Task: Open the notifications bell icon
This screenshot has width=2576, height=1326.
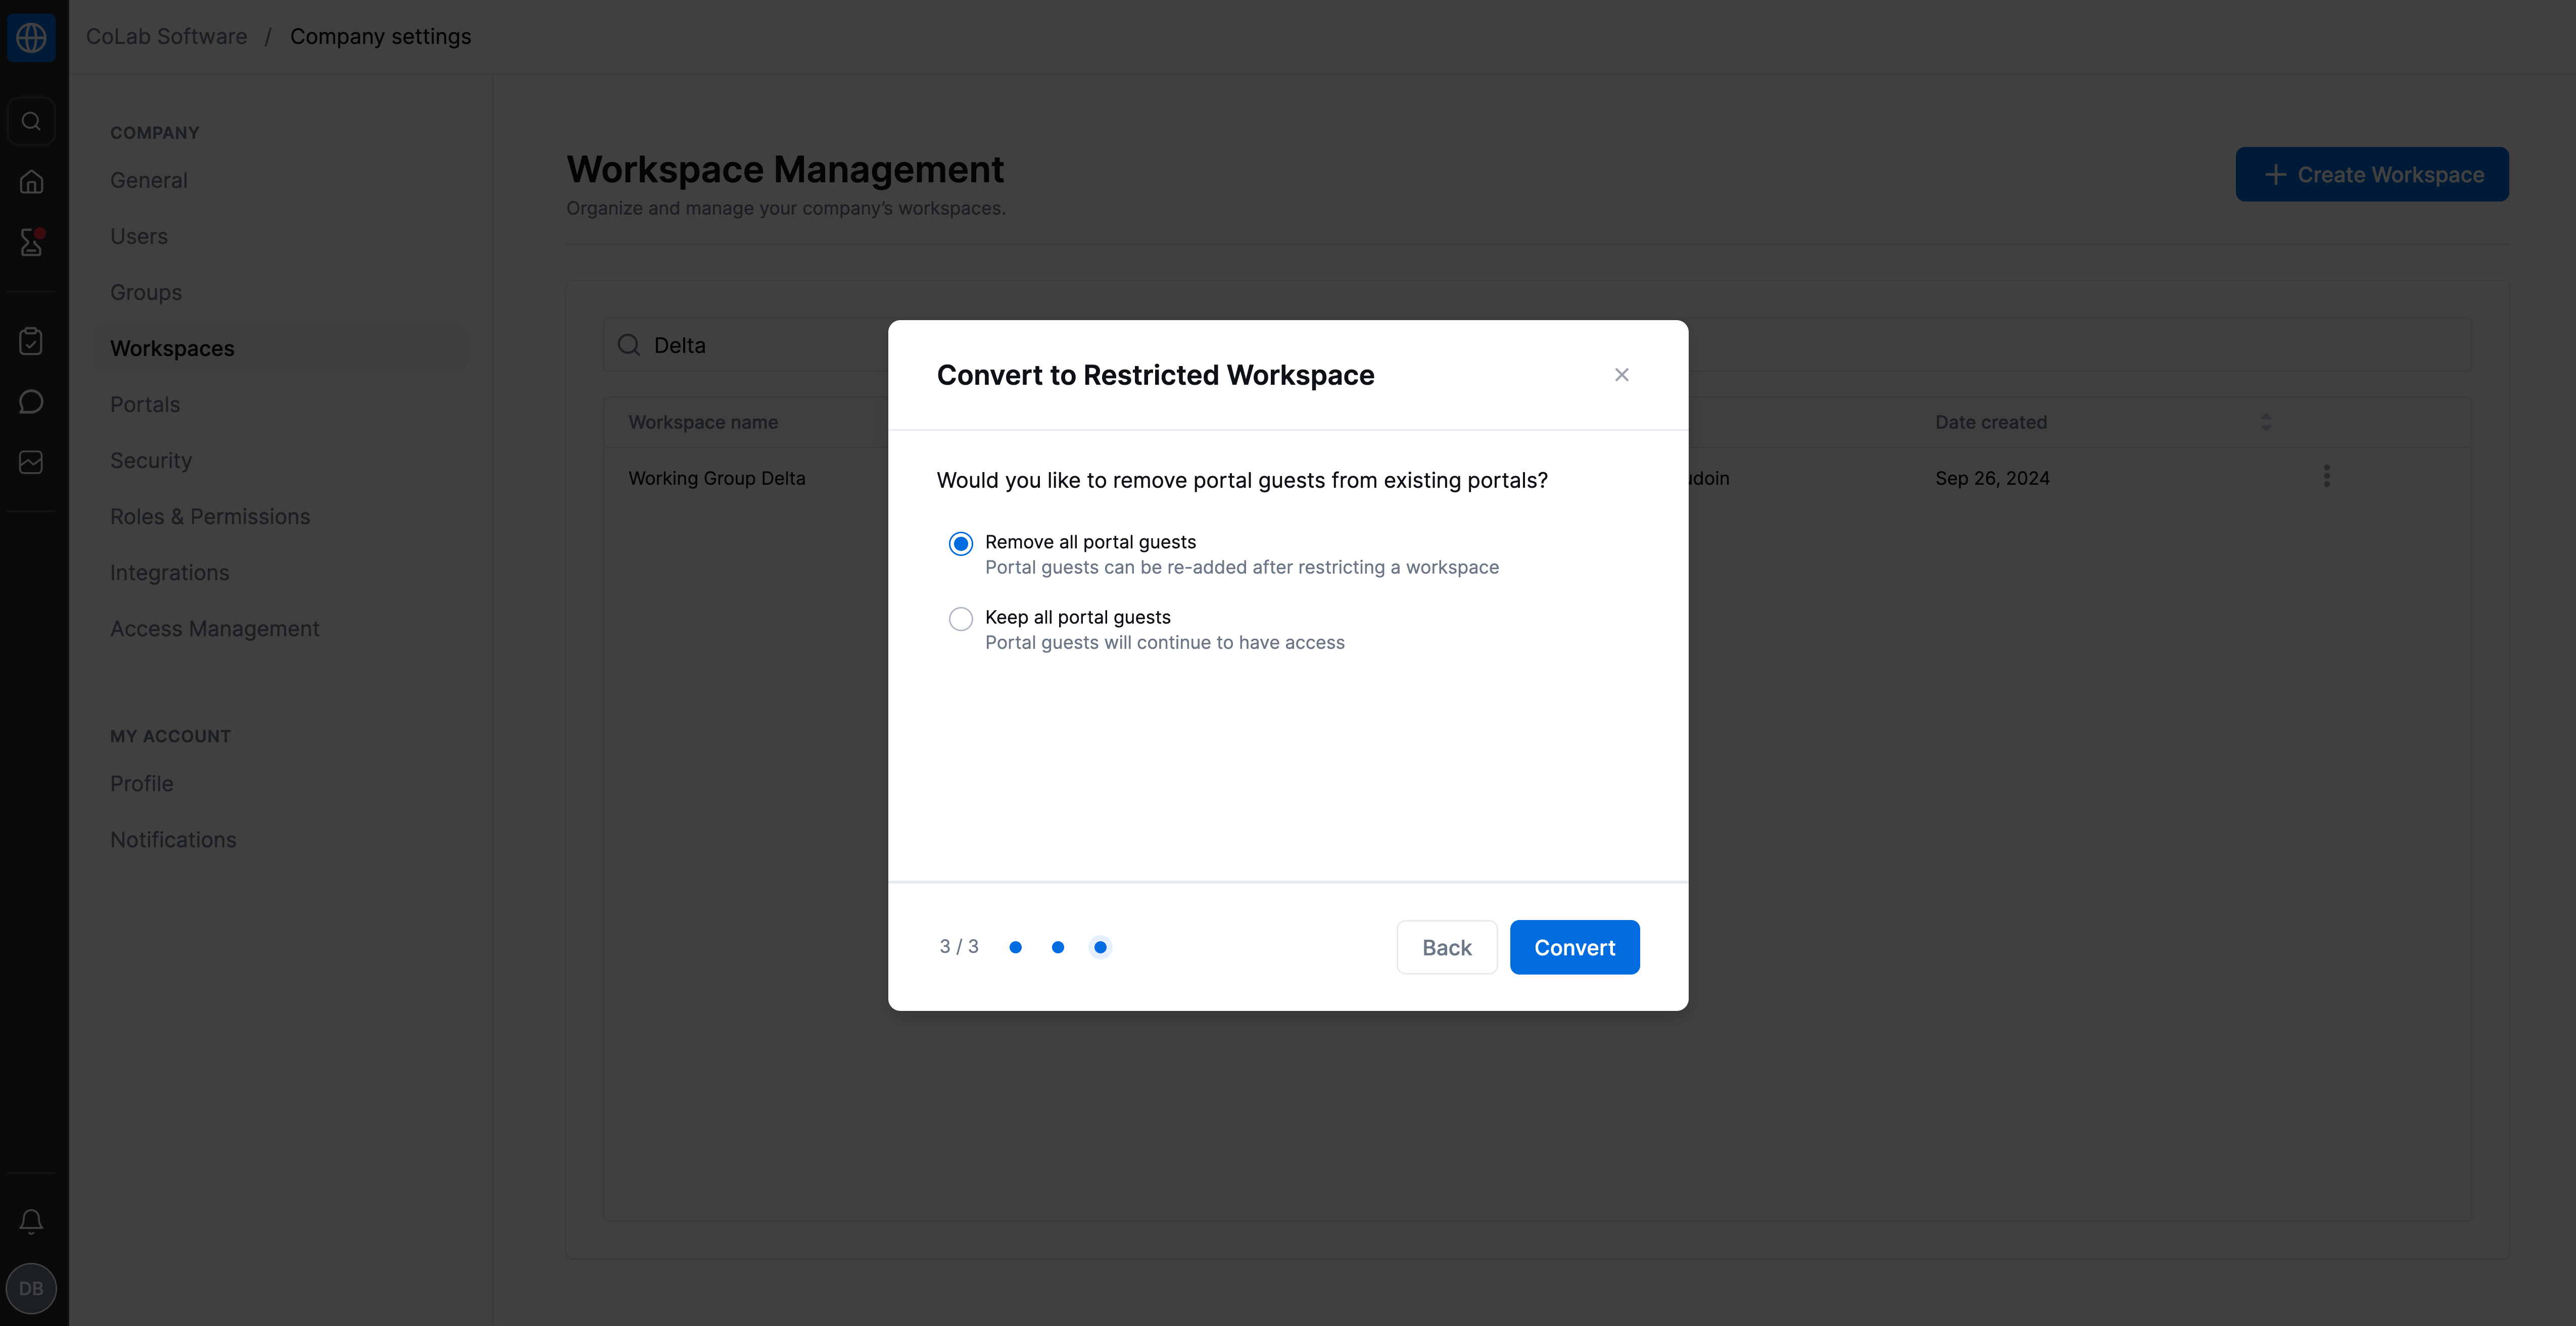Action: [x=31, y=1221]
